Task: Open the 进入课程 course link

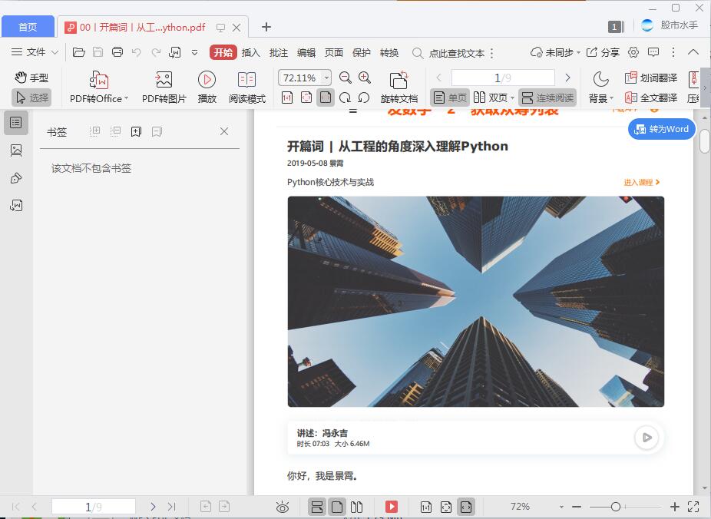Action: point(640,183)
